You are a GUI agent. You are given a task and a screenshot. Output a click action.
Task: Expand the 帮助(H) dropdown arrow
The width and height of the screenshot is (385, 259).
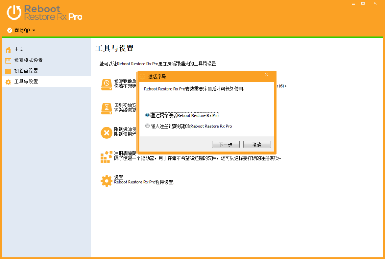click(34, 30)
